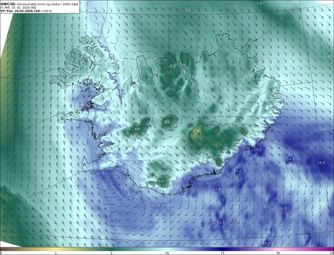
Task: Click the '4.6' value label
Action: coord(161,181)
